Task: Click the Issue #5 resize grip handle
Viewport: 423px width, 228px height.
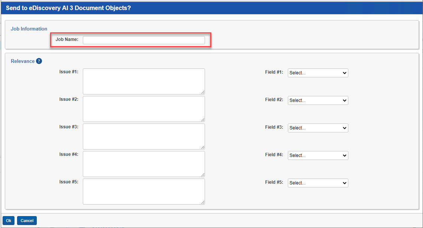Action: click(203, 203)
